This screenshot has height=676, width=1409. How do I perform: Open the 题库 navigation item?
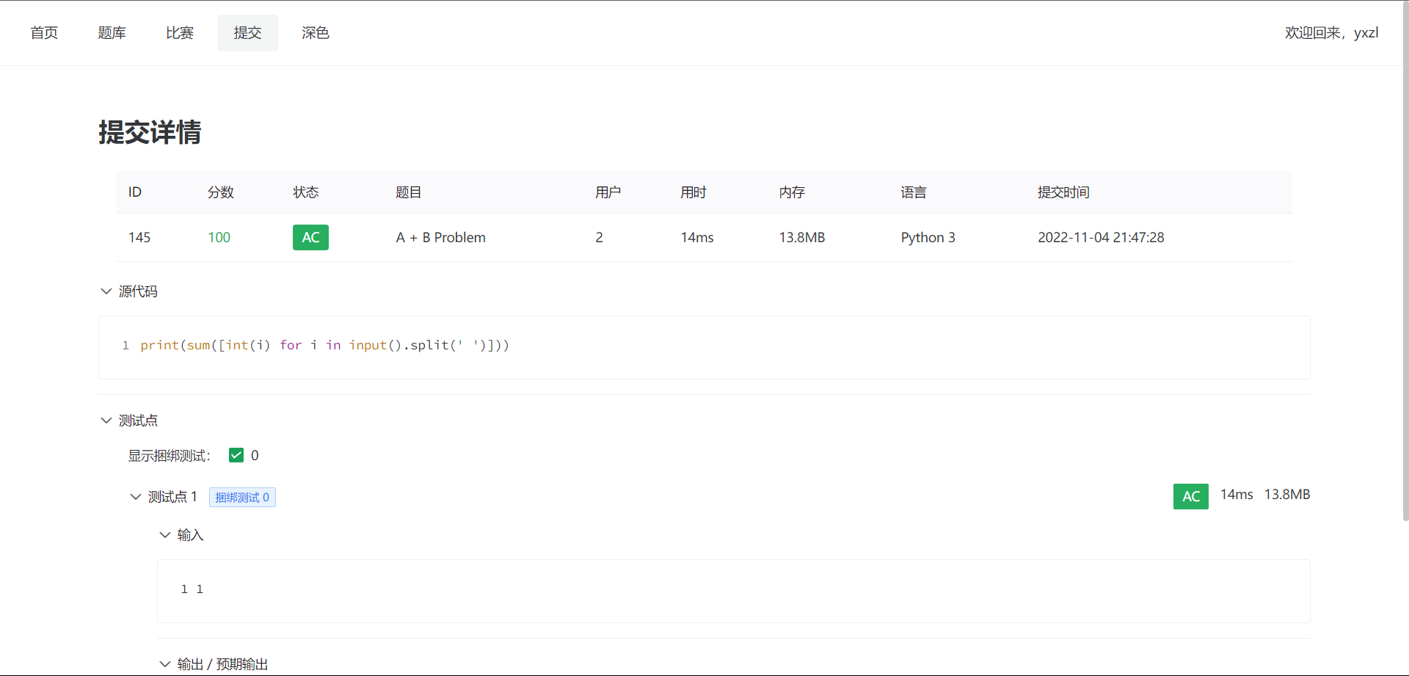112,33
